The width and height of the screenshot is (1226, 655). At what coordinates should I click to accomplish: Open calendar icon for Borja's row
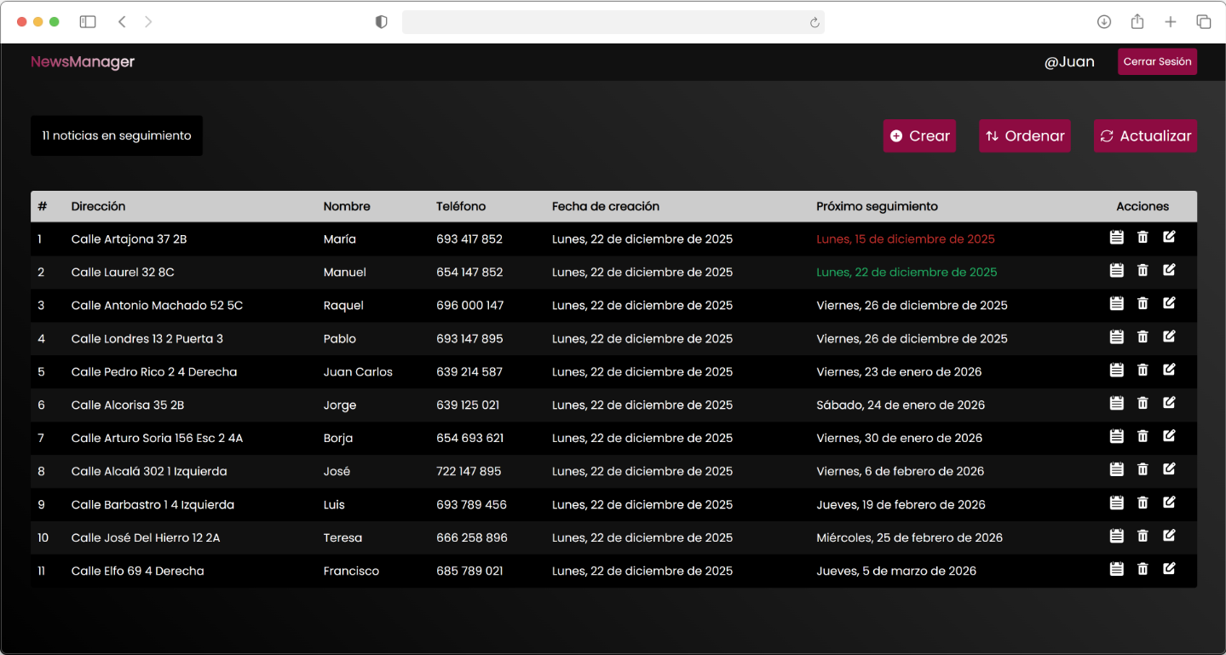[1116, 437]
